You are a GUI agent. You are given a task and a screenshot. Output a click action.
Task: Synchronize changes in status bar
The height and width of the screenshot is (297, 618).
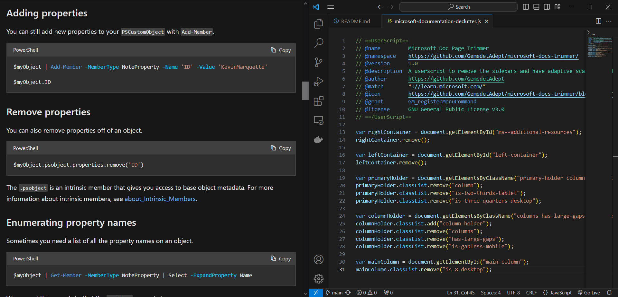[348, 293]
